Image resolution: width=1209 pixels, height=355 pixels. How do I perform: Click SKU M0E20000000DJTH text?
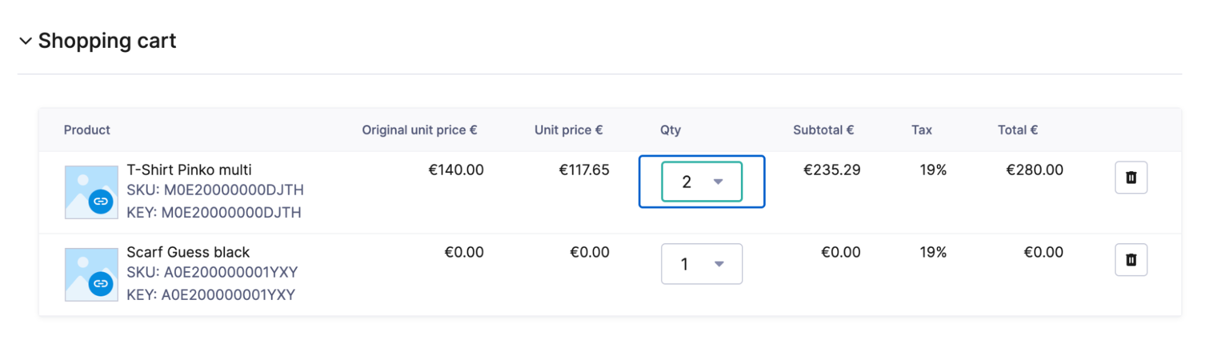click(215, 190)
